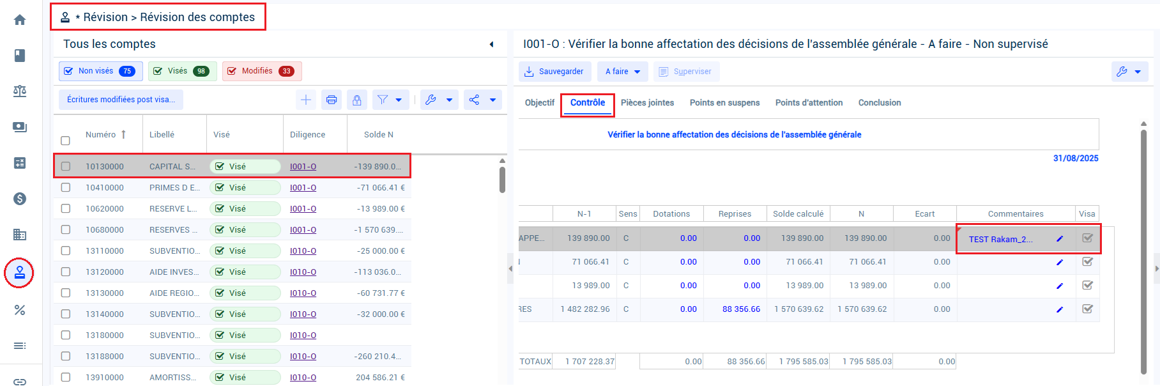This screenshot has width=1160, height=386.
Task: Click the 88 356.66 Reprises value
Action: click(741, 309)
